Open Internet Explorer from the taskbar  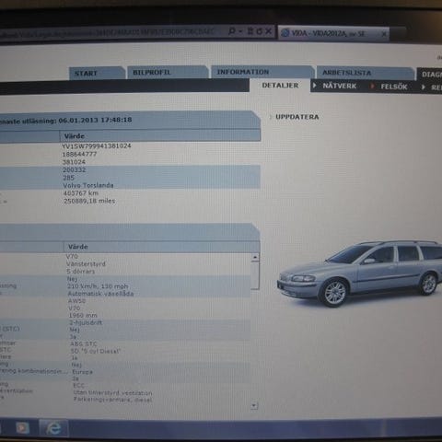pyautogui.click(x=53, y=427)
